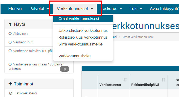Collapse the Verkkotunnukset dropdown menu
The height and width of the screenshot is (97, 179).
pos(75,9)
